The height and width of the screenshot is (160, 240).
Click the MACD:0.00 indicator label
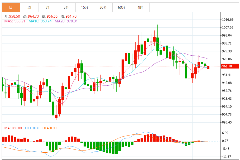tap(13, 128)
